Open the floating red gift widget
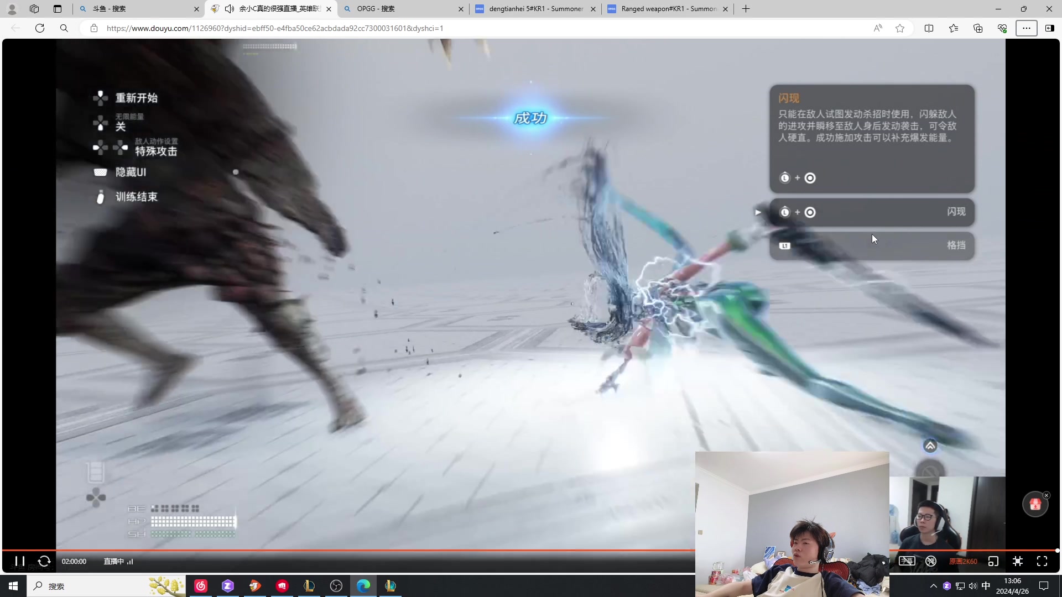This screenshot has height=597, width=1062. [x=1035, y=504]
